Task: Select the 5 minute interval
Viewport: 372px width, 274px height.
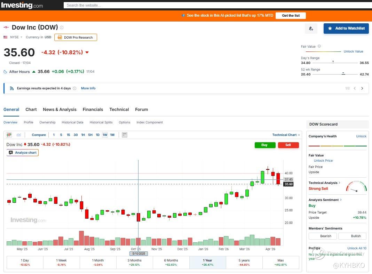Action: (61, 135)
